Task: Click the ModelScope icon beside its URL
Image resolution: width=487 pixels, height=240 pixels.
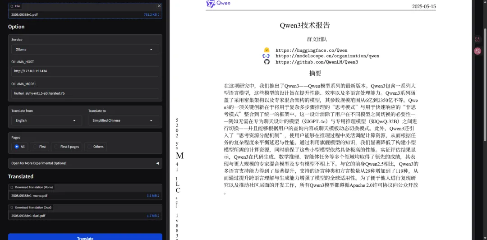Action: click(x=266, y=56)
